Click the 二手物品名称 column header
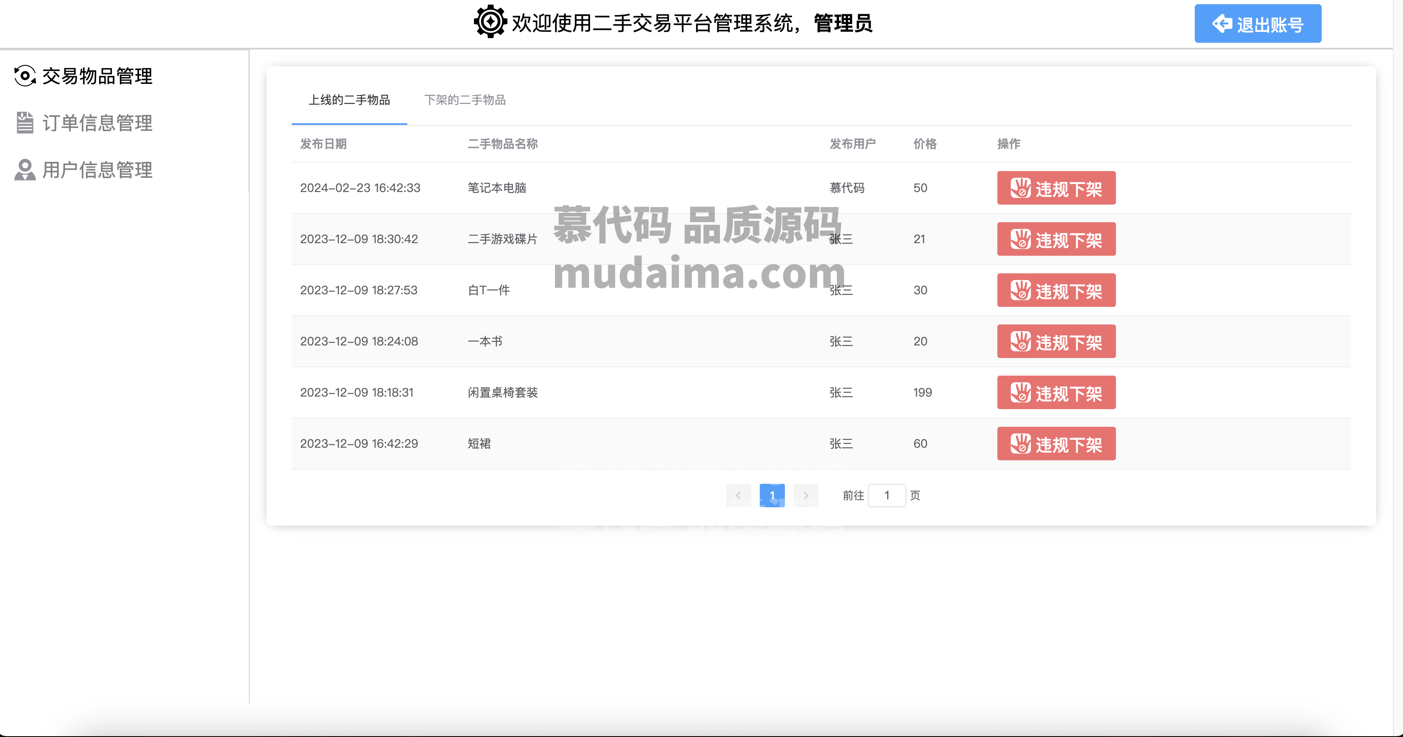 (x=503, y=144)
